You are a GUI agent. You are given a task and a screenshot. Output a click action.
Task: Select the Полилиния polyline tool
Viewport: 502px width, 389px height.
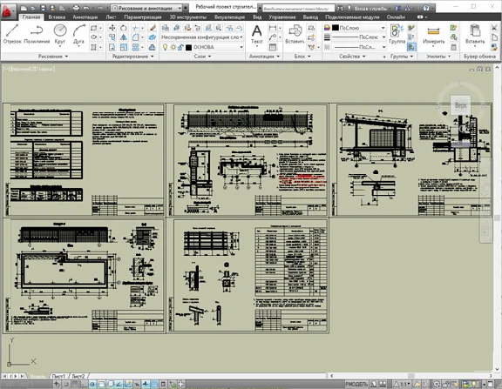click(37, 34)
